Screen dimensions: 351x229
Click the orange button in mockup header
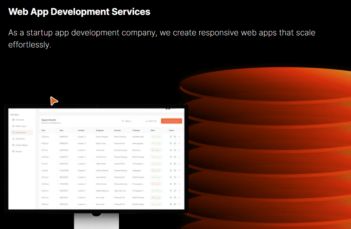point(171,121)
